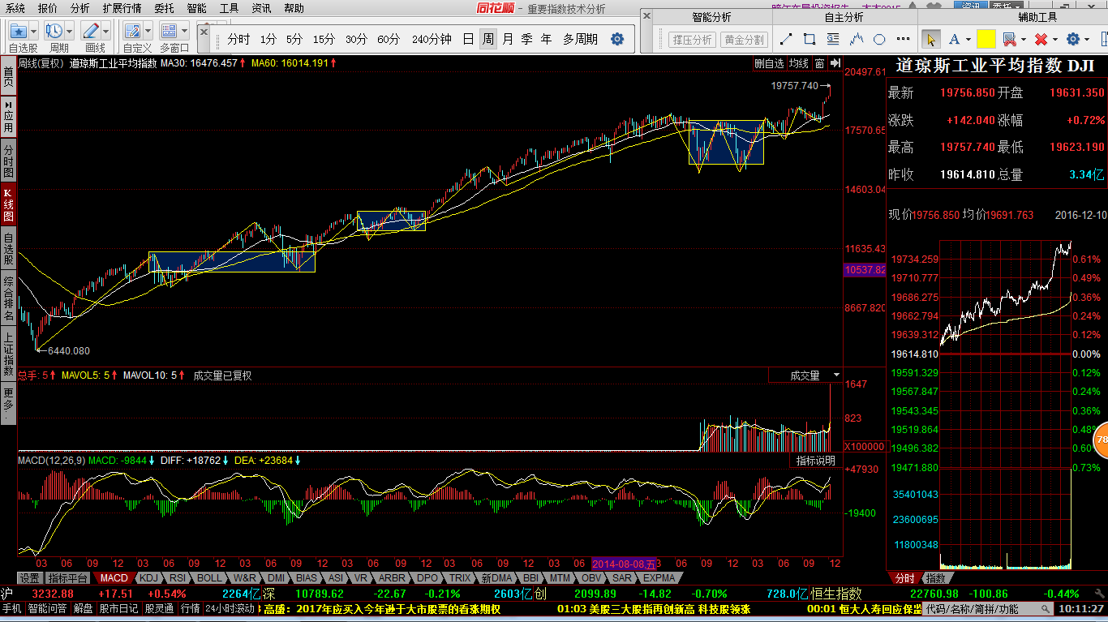Click the 黄金分割 button
1108x622 pixels.
[x=744, y=39]
